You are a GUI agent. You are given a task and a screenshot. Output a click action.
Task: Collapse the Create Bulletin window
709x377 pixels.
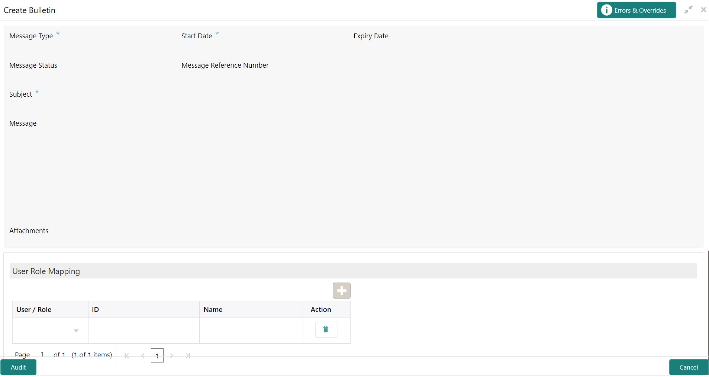[689, 10]
